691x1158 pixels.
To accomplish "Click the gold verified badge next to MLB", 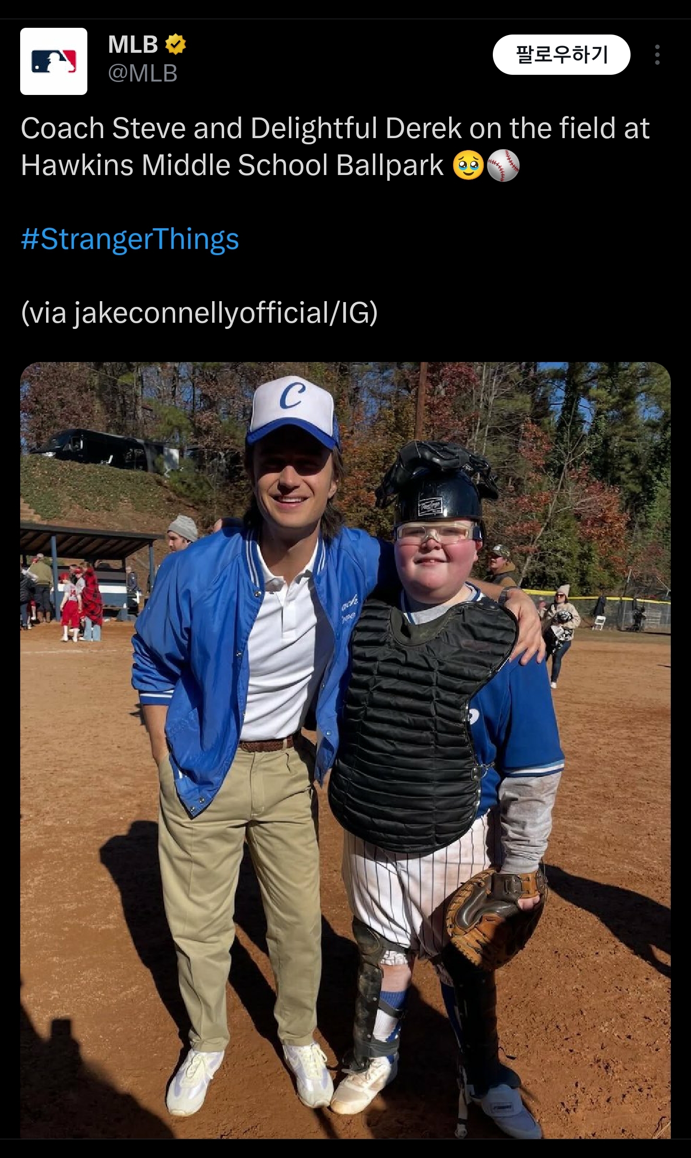I will (175, 45).
